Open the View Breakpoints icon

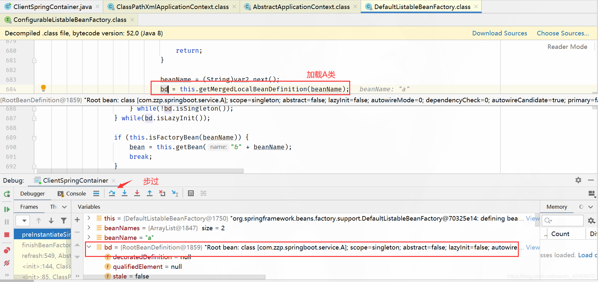tap(7, 250)
